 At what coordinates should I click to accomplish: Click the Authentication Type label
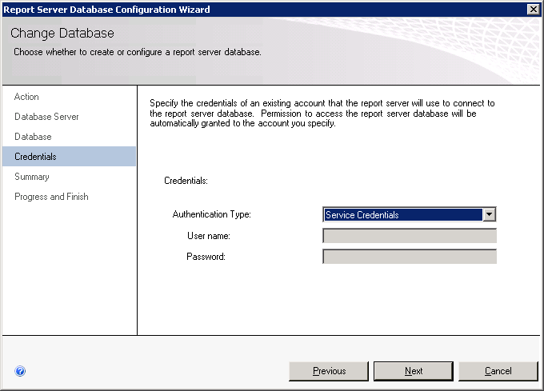pyautogui.click(x=211, y=215)
